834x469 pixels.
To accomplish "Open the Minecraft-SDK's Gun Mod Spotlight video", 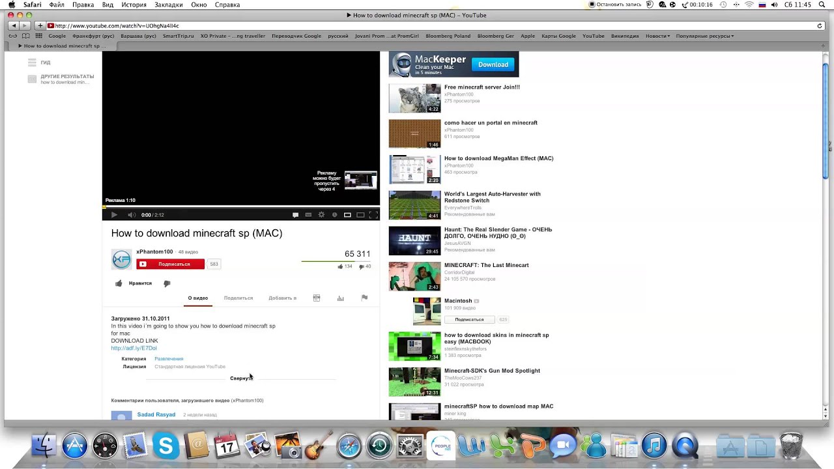I will (492, 371).
